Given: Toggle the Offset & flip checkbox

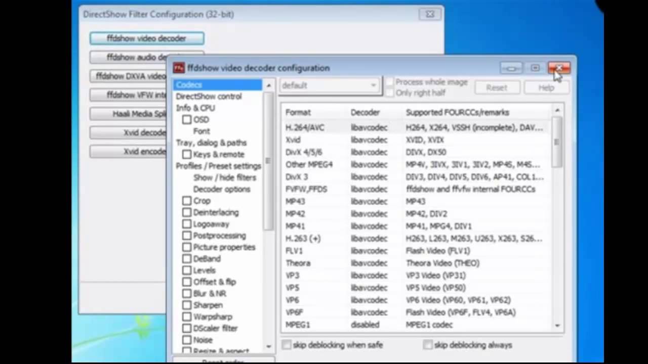Looking at the screenshot, I should pyautogui.click(x=187, y=282).
